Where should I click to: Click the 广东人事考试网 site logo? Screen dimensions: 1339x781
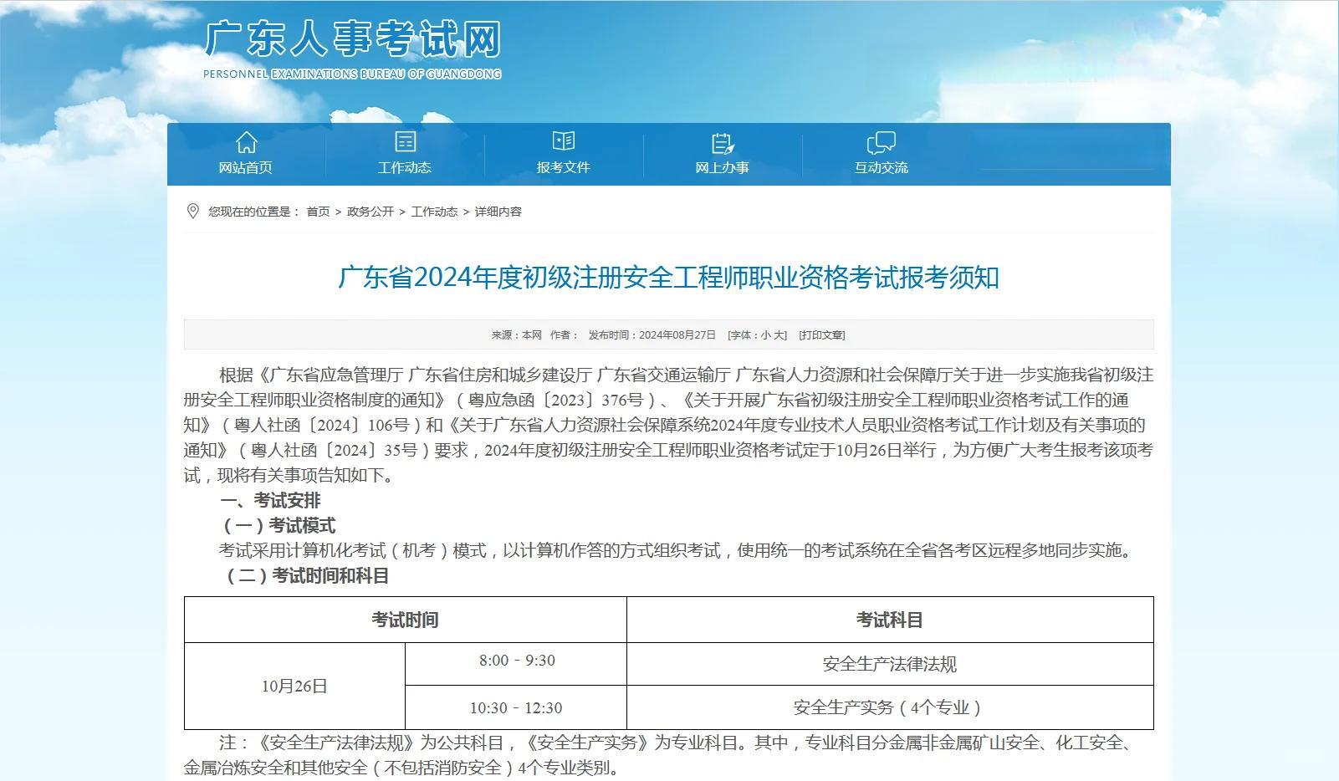tap(352, 38)
